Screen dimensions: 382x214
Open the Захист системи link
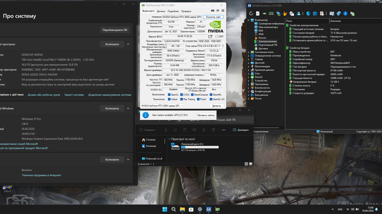coord(74,95)
